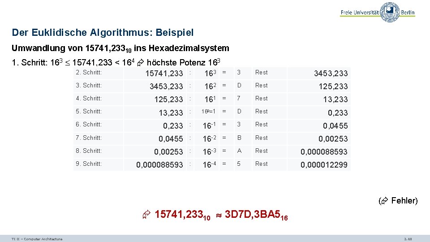Click the result digit 'D' in step 3
Image resolution: width=430 pixels, height=242 pixels.
pos(239,85)
